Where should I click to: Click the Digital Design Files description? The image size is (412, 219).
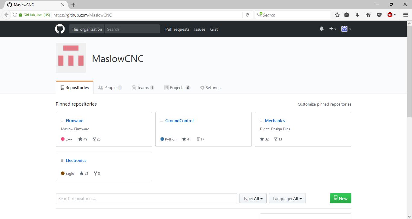pyautogui.click(x=275, y=129)
